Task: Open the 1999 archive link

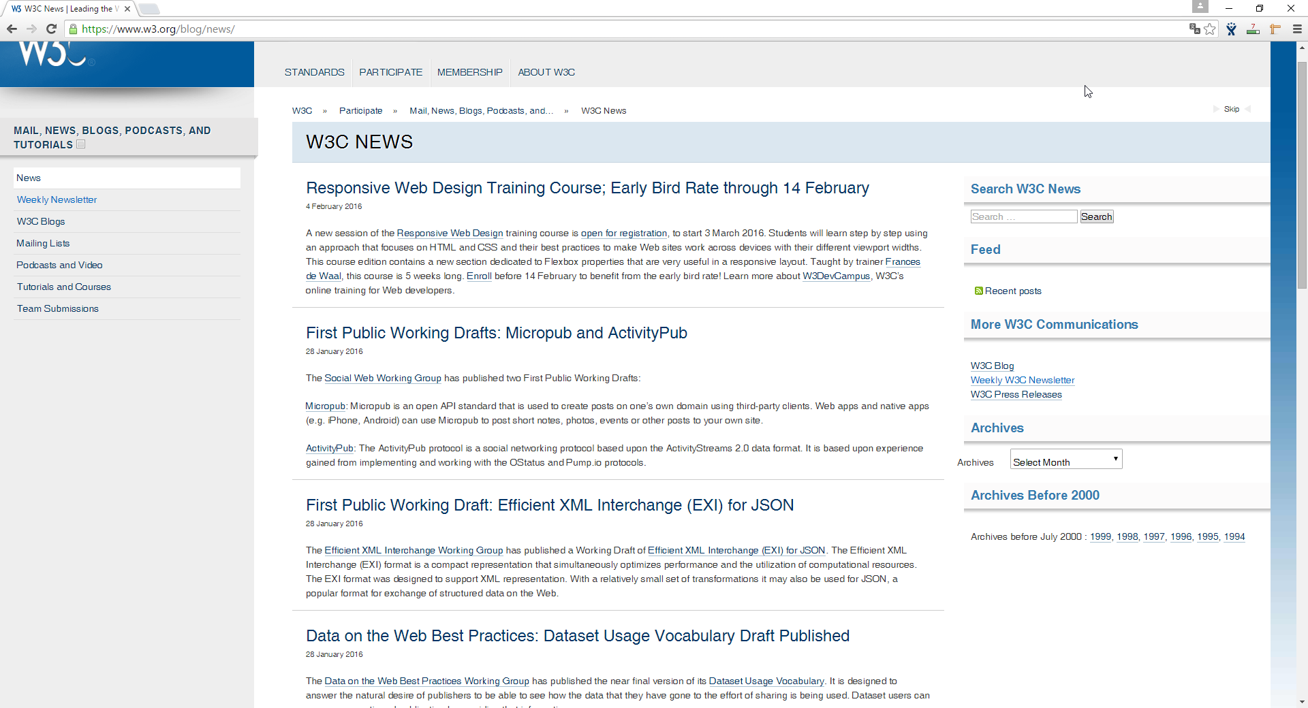Action: coord(1101,536)
